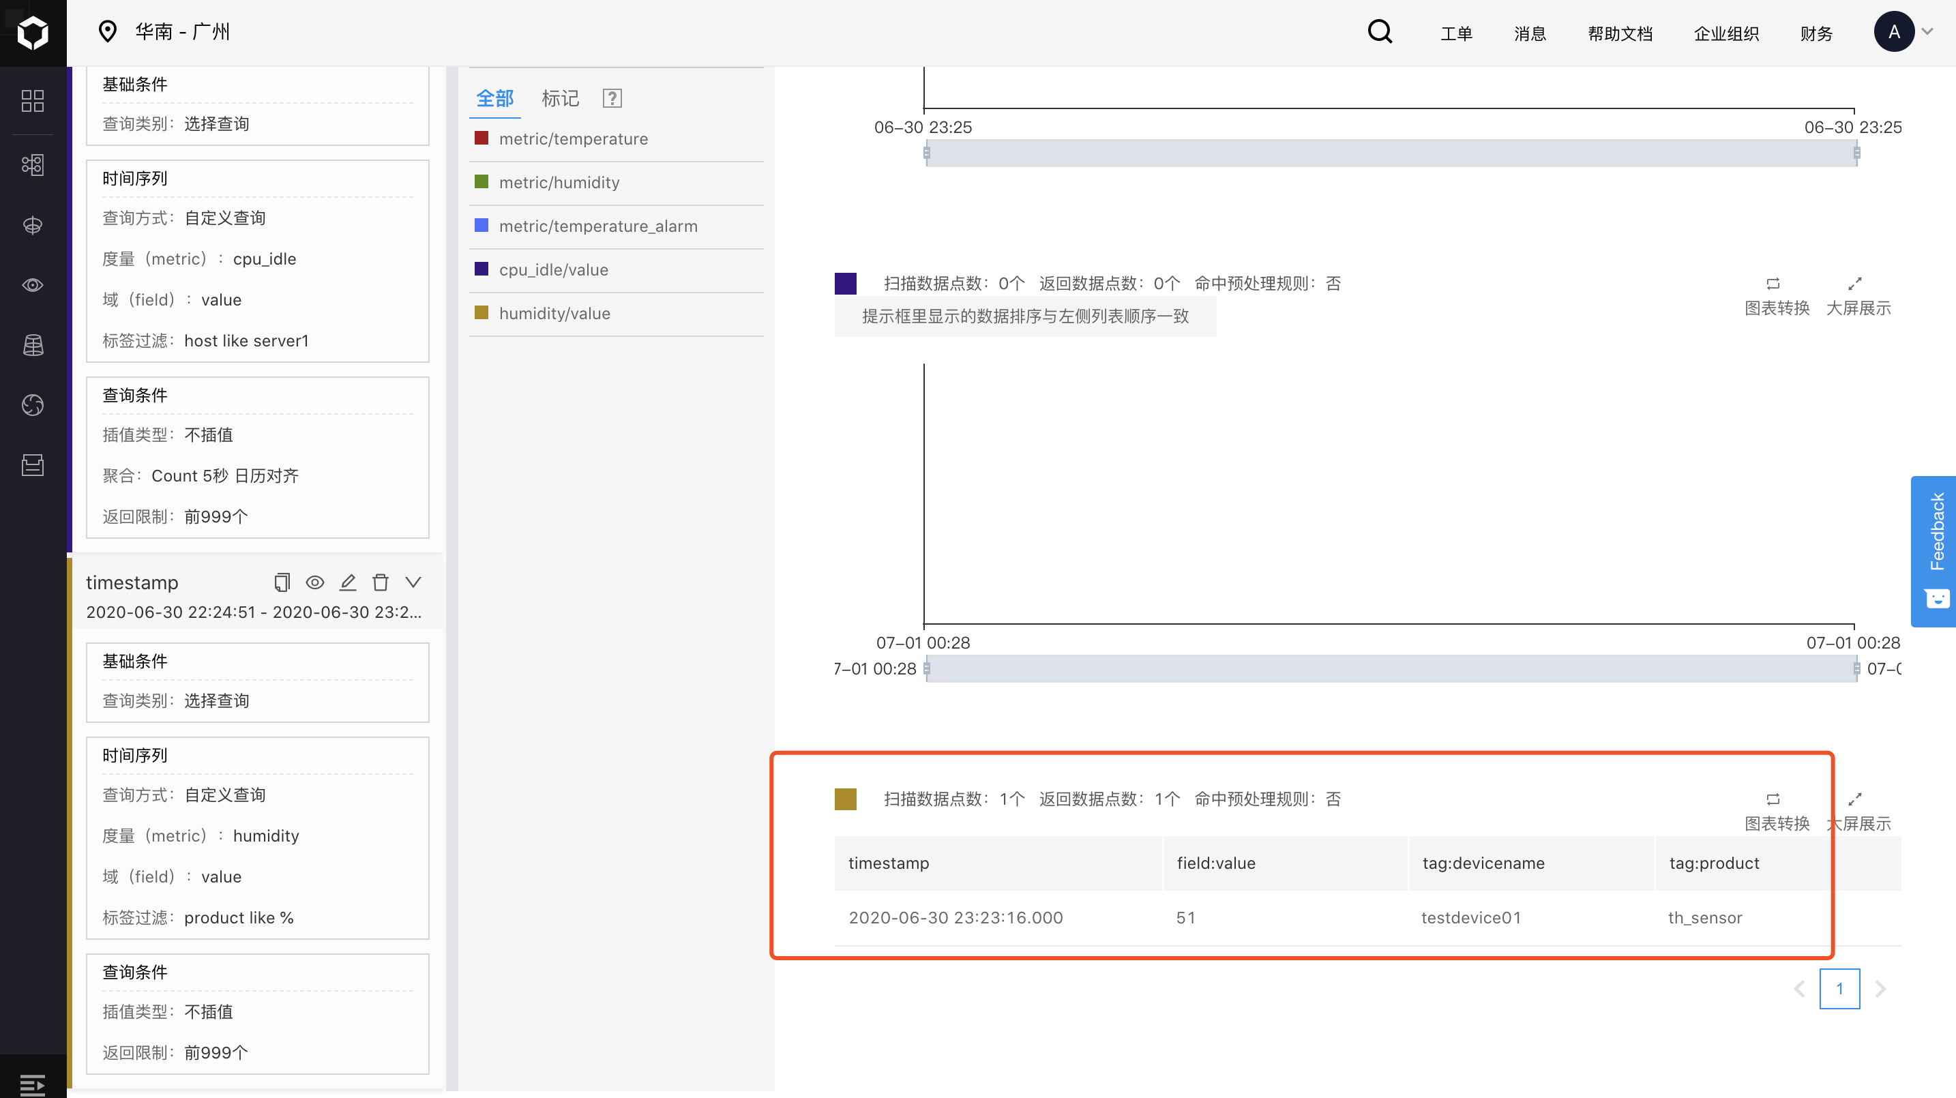Open 工单 menu
This screenshot has width=1956, height=1098.
pos(1456,33)
